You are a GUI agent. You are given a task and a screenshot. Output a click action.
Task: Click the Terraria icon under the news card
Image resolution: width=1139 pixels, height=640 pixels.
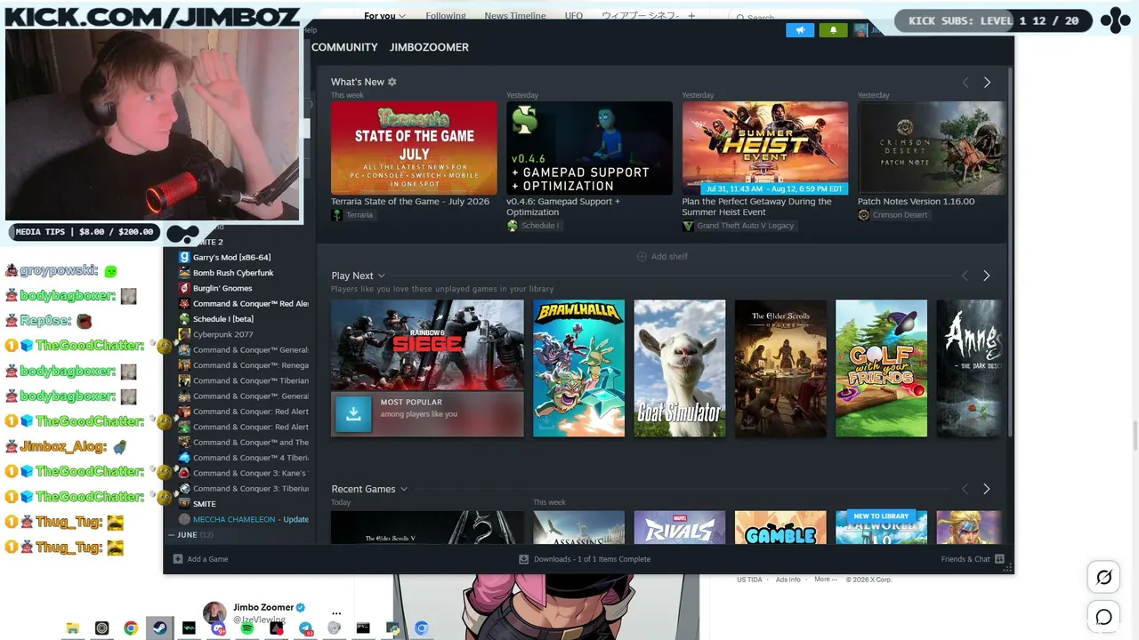click(337, 215)
